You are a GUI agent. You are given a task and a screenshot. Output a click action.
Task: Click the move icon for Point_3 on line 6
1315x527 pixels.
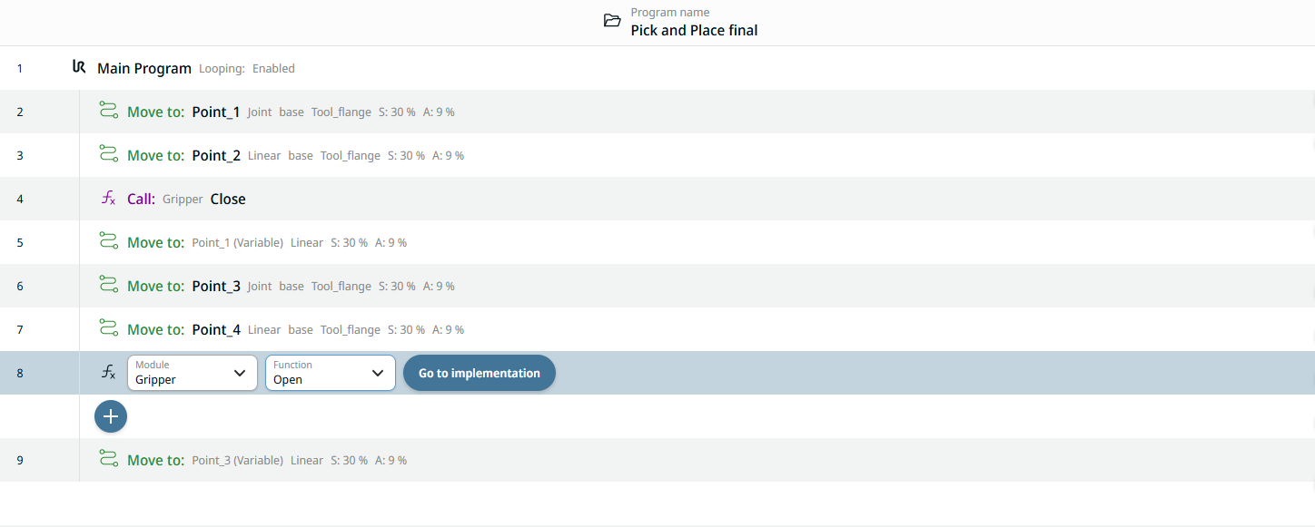click(x=109, y=286)
